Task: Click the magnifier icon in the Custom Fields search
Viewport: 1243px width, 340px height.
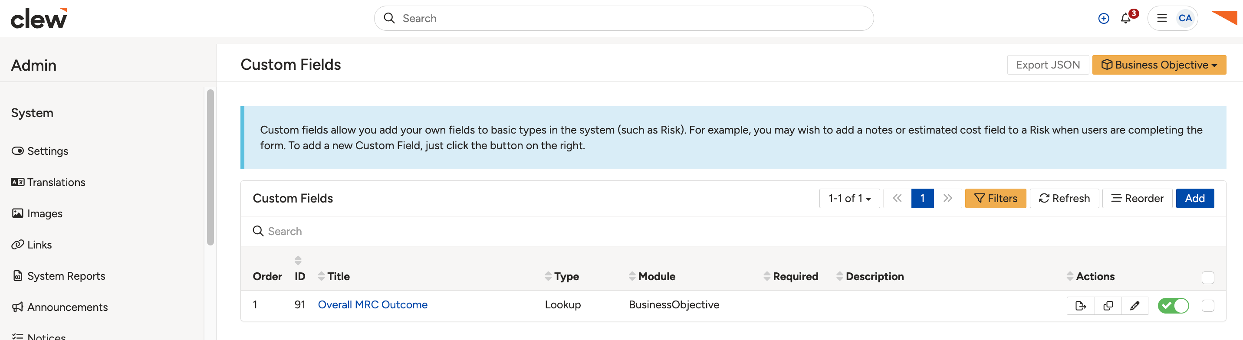Action: [x=258, y=231]
